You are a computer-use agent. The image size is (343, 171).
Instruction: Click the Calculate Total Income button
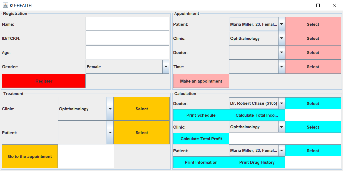pos(257,115)
